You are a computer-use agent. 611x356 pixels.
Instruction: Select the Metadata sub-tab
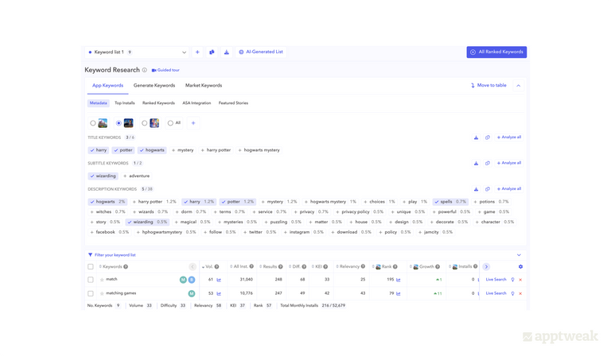coord(98,103)
